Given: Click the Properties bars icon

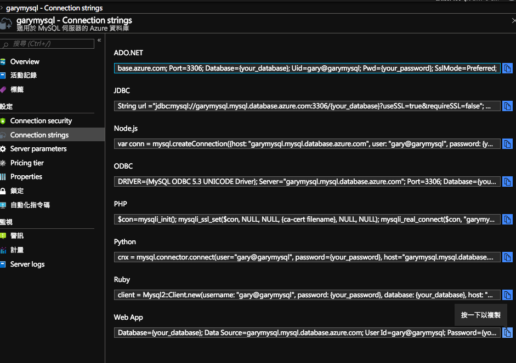Looking at the screenshot, I should (x=3, y=177).
